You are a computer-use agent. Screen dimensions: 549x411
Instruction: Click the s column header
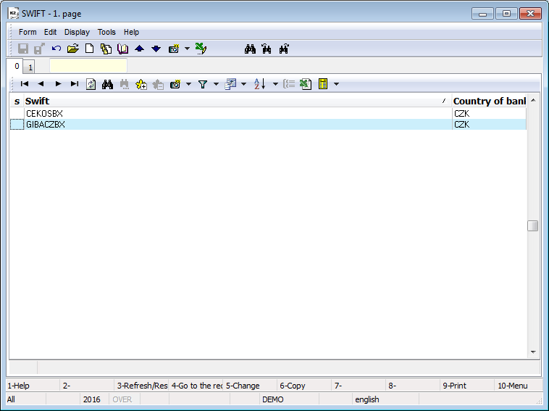coord(17,101)
